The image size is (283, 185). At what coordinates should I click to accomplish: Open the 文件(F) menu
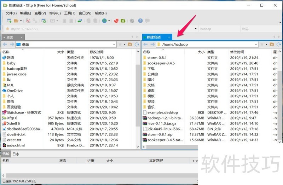click(11, 13)
